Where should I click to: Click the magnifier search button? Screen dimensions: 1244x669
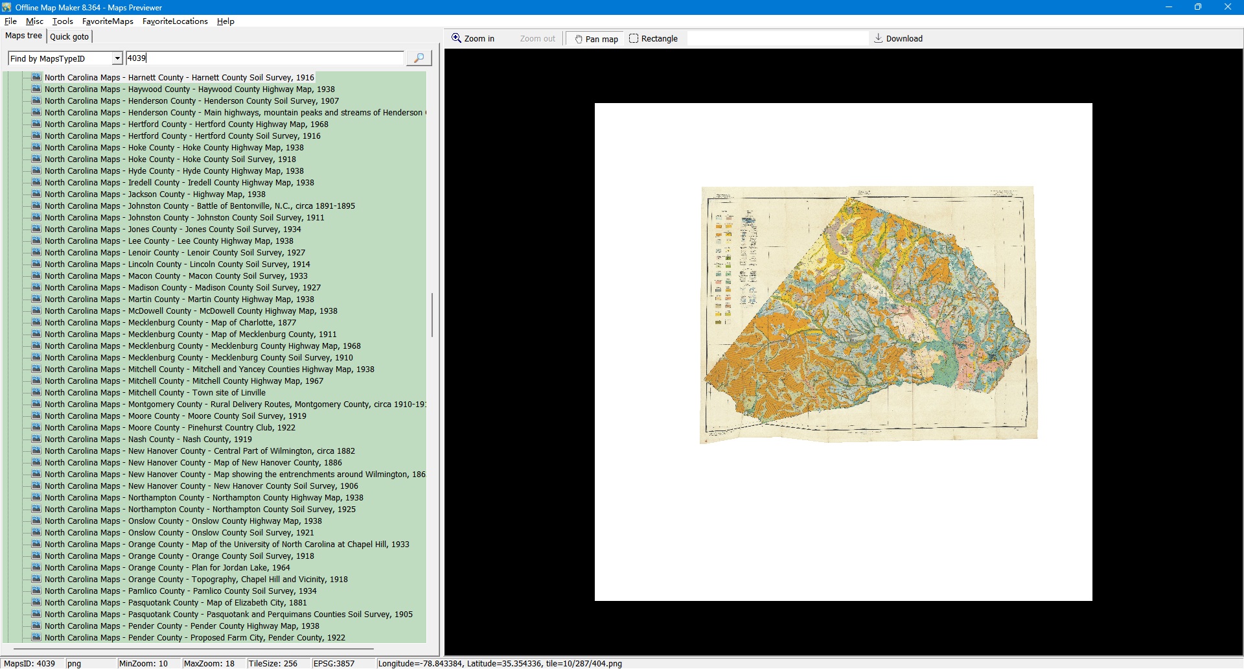(419, 58)
